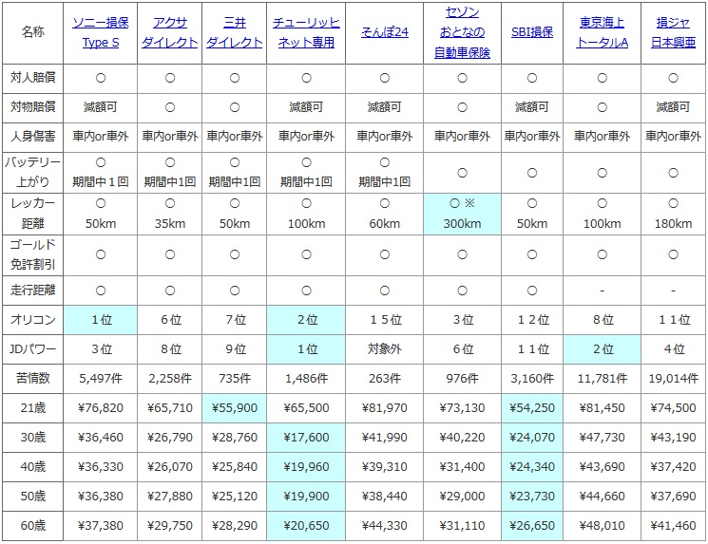Click the 60km towing distance cell

[385, 214]
